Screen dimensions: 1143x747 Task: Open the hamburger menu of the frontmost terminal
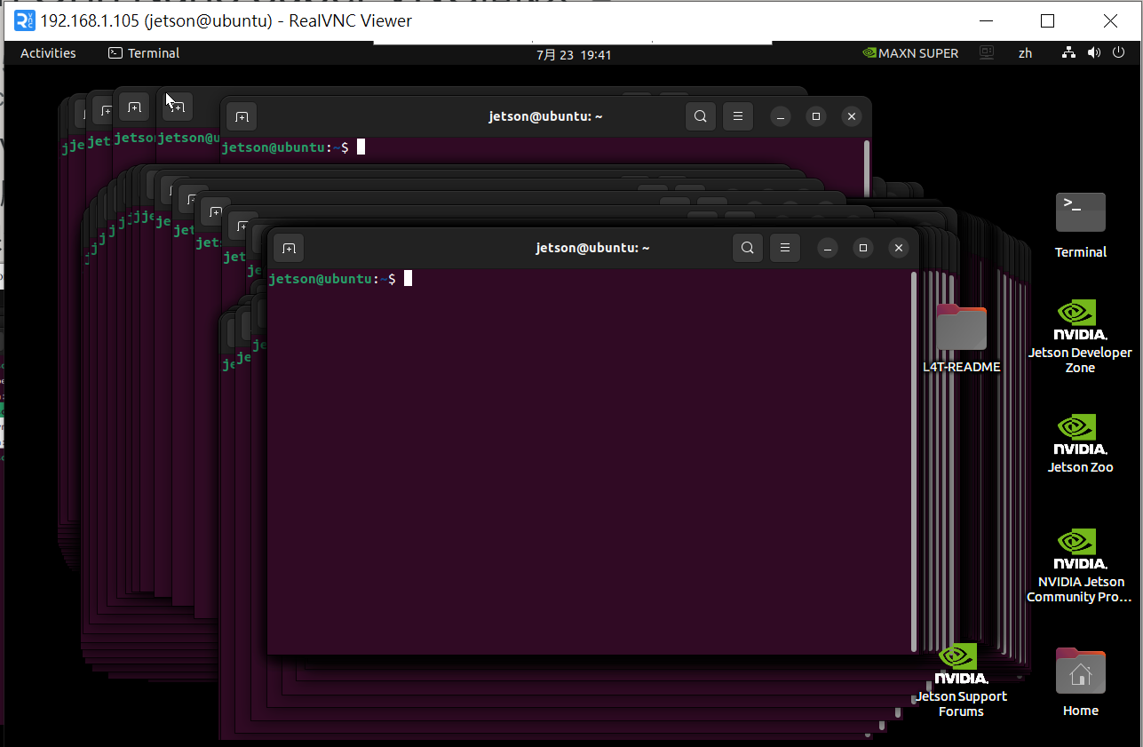point(785,248)
